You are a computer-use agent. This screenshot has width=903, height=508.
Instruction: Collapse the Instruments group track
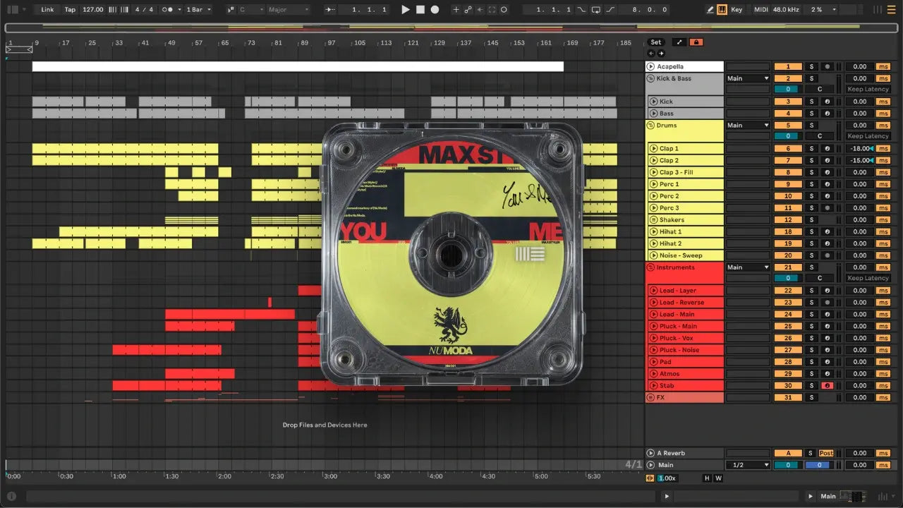pos(650,267)
